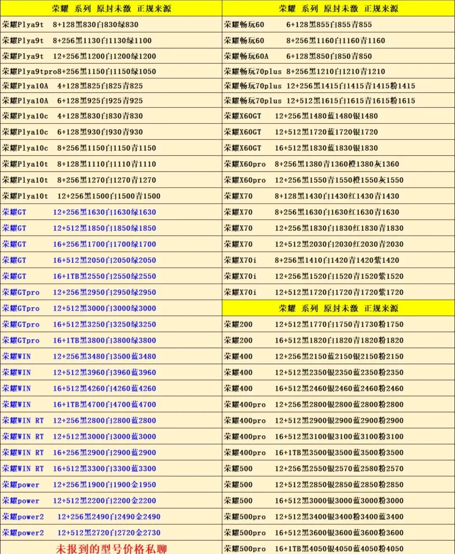The height and width of the screenshot is (554, 455).
Task: Select the 荣耀500 12+256 row with 黑2550
Action: pyautogui.click(x=338, y=468)
